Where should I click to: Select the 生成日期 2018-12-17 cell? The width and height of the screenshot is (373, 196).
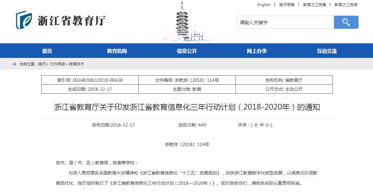coord(90,89)
